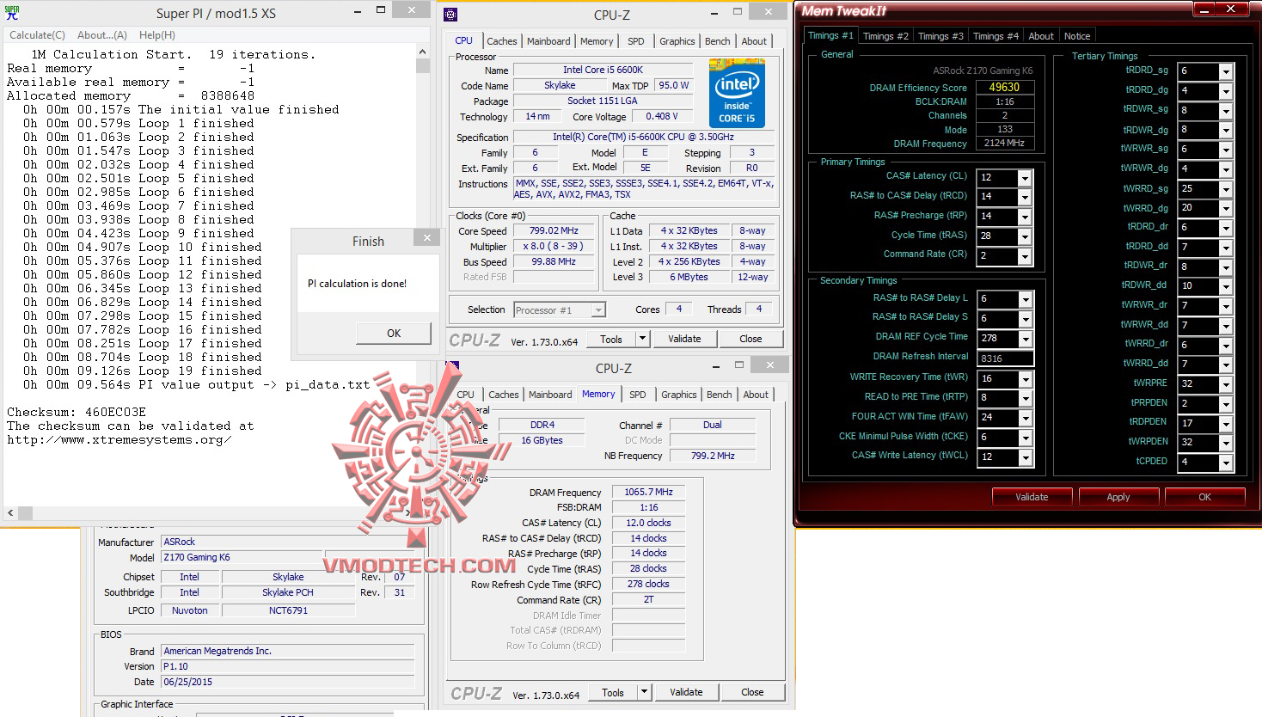Open the Help(H) menu in Super PI
Screen dimensions: 1262x717
tap(157, 35)
